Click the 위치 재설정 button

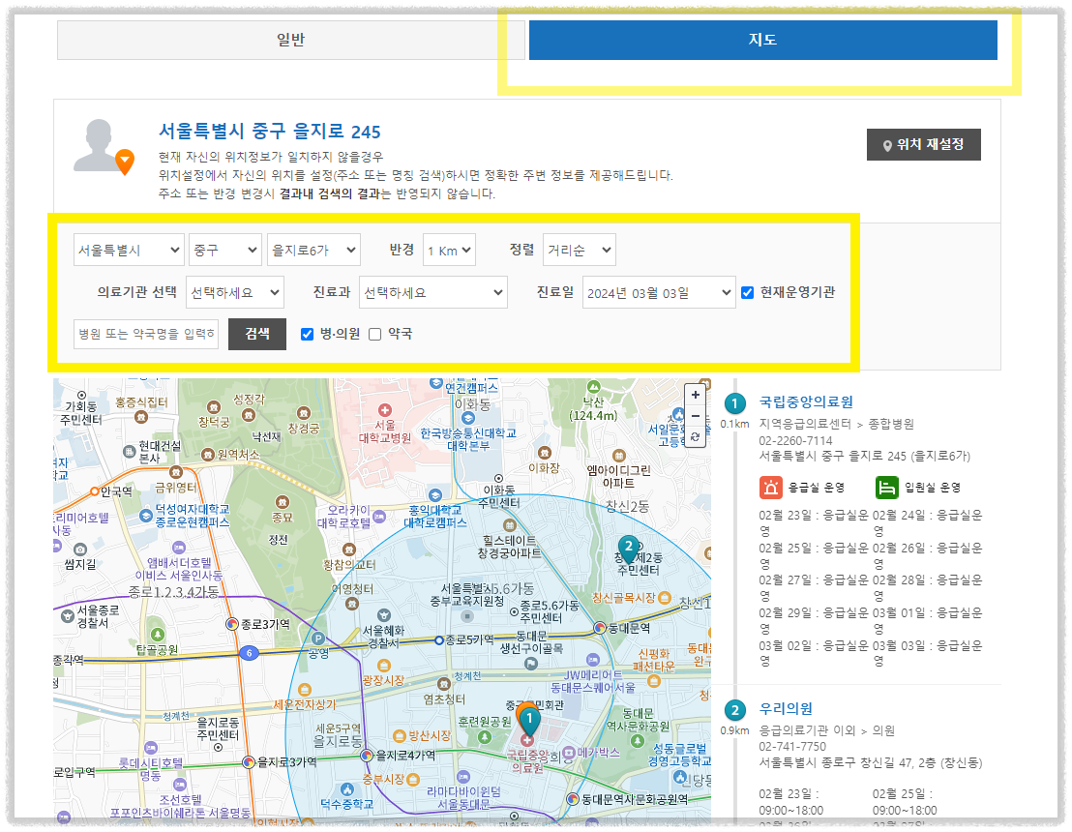point(924,144)
